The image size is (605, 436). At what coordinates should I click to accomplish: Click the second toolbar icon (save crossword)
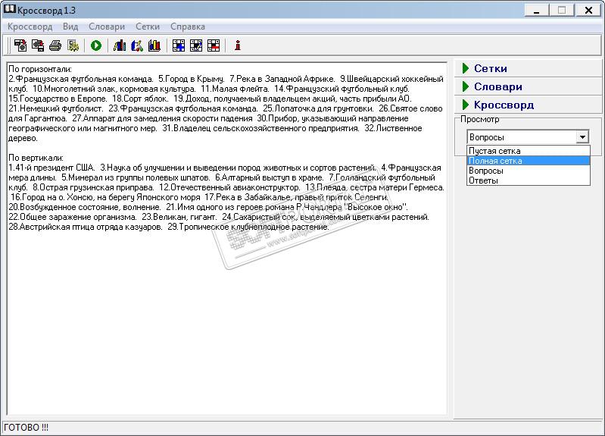(38, 45)
